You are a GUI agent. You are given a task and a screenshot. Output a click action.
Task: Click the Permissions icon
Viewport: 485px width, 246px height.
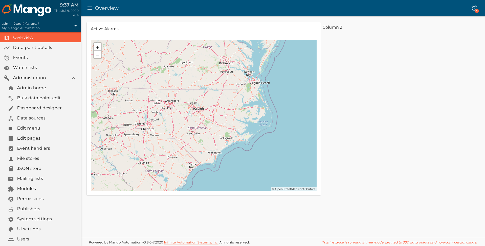click(11, 199)
